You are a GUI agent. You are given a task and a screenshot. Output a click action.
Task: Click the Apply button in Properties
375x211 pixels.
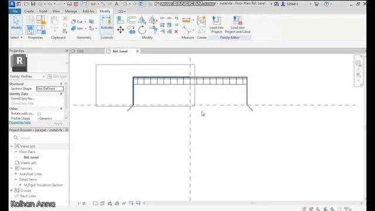pyautogui.click(x=58, y=124)
